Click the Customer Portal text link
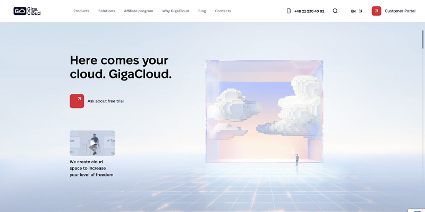The image size is (425, 212). (x=400, y=11)
